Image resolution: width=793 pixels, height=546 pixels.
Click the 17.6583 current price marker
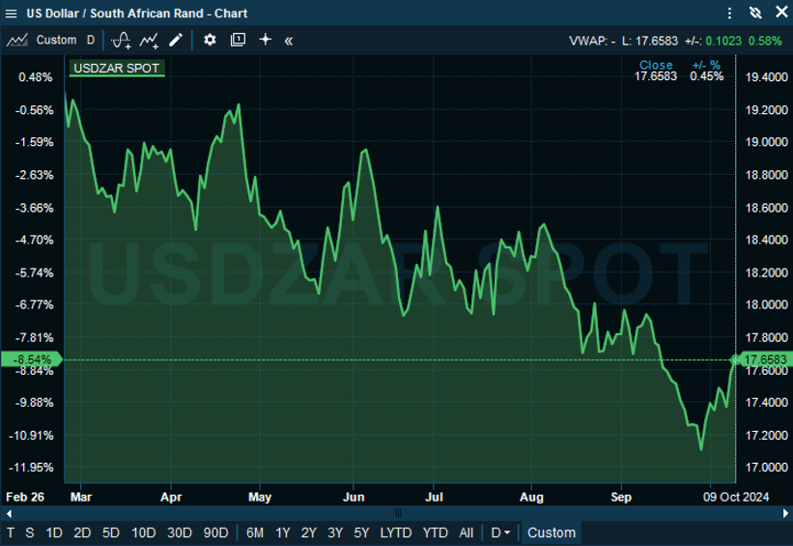765,359
